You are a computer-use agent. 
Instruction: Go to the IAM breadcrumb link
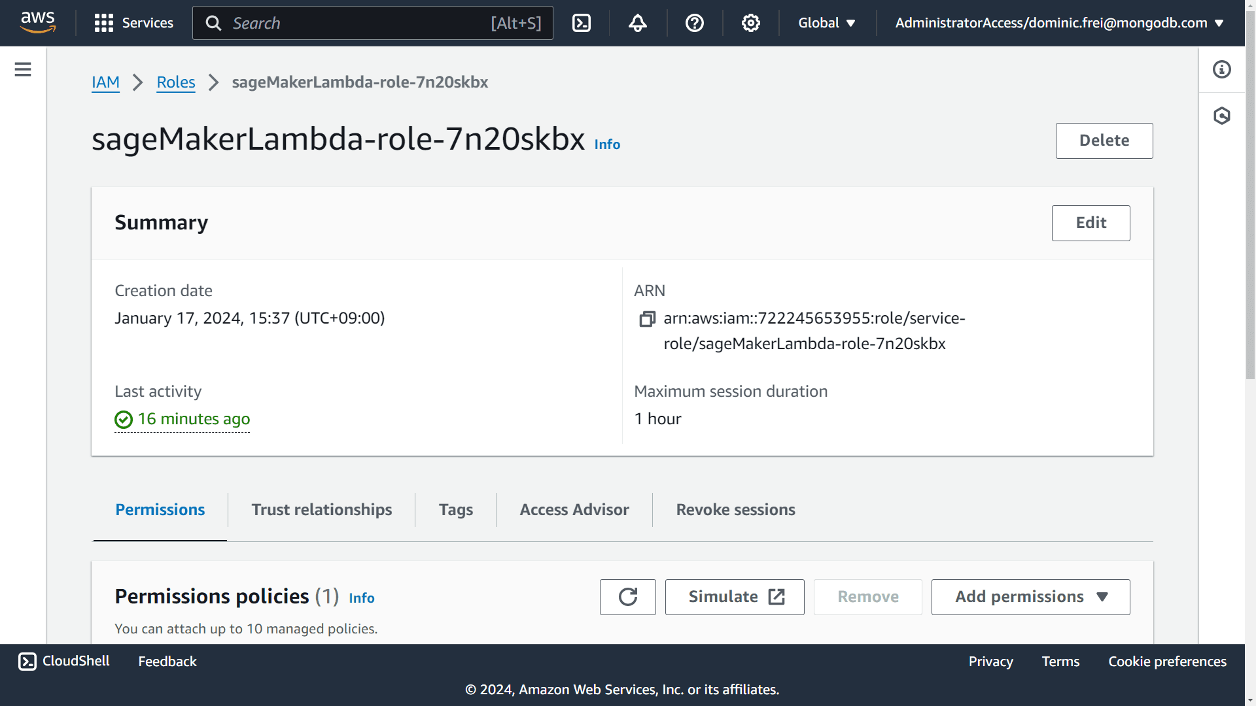(x=105, y=82)
